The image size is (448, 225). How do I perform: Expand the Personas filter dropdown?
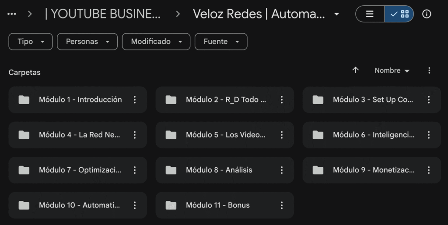pyautogui.click(x=87, y=42)
